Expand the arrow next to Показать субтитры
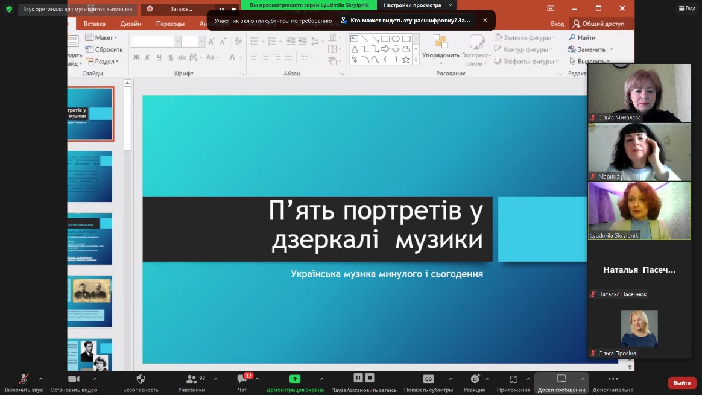Image resolution: width=702 pixels, height=395 pixels. (x=451, y=379)
